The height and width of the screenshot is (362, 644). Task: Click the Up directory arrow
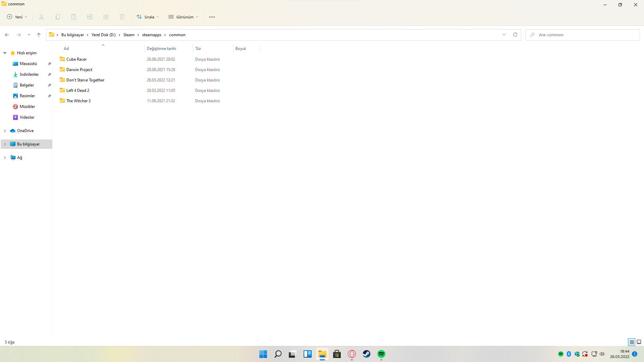[39, 35]
